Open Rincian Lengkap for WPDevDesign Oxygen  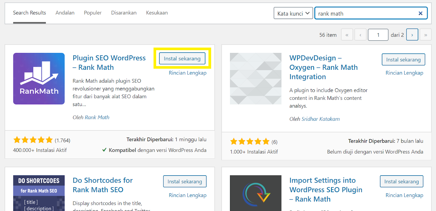(x=404, y=73)
